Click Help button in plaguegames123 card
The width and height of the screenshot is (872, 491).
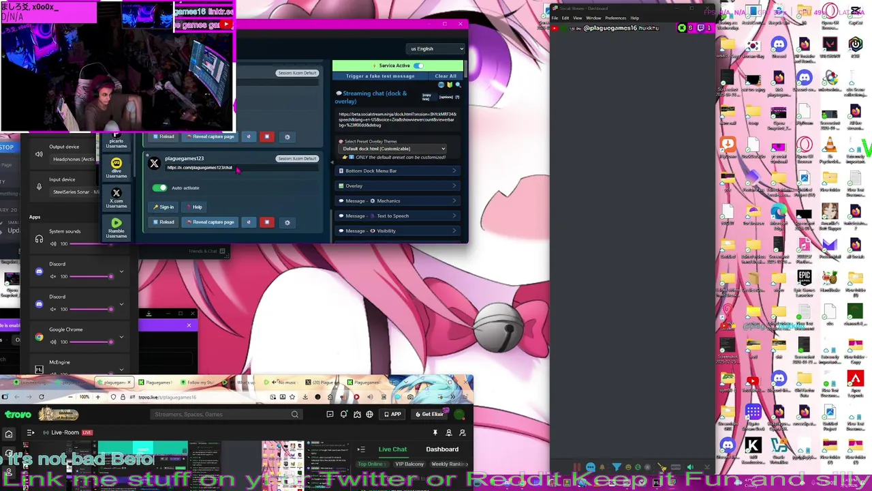point(195,207)
